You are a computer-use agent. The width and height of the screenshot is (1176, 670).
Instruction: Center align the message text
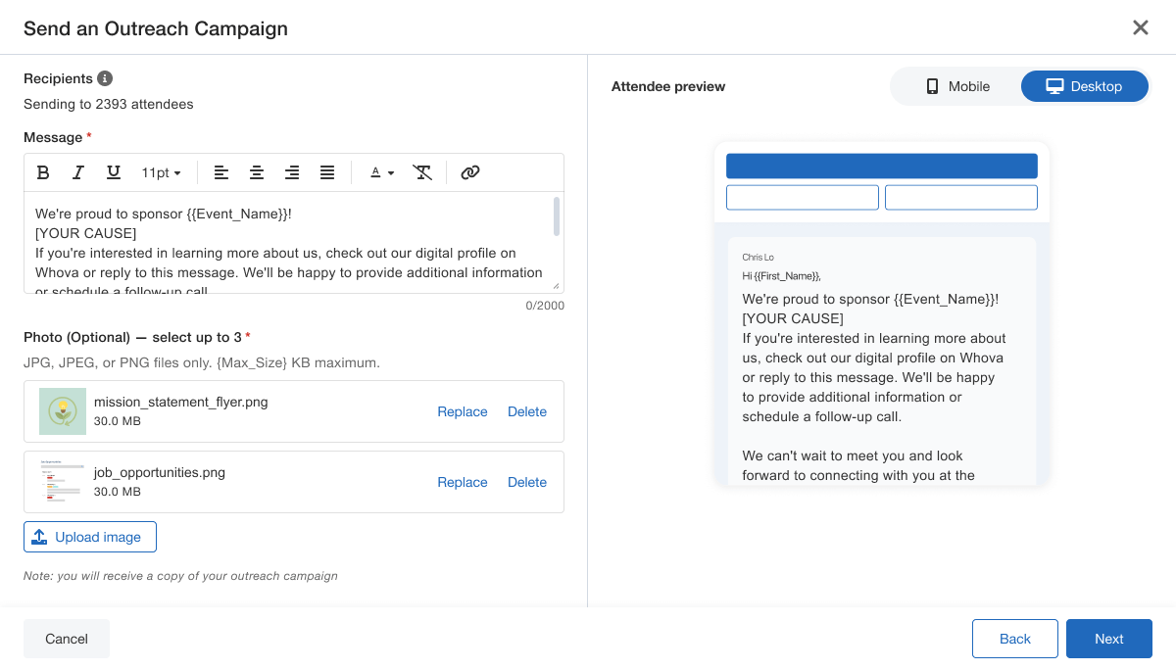coord(257,172)
